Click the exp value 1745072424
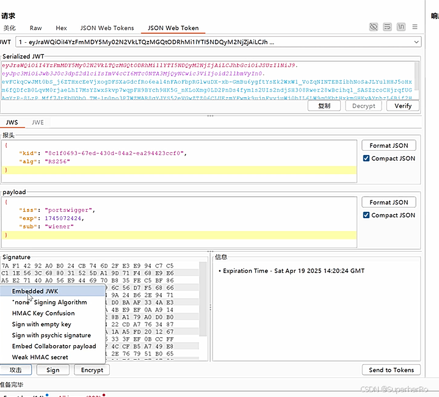The image size is (439, 397). 63,218
